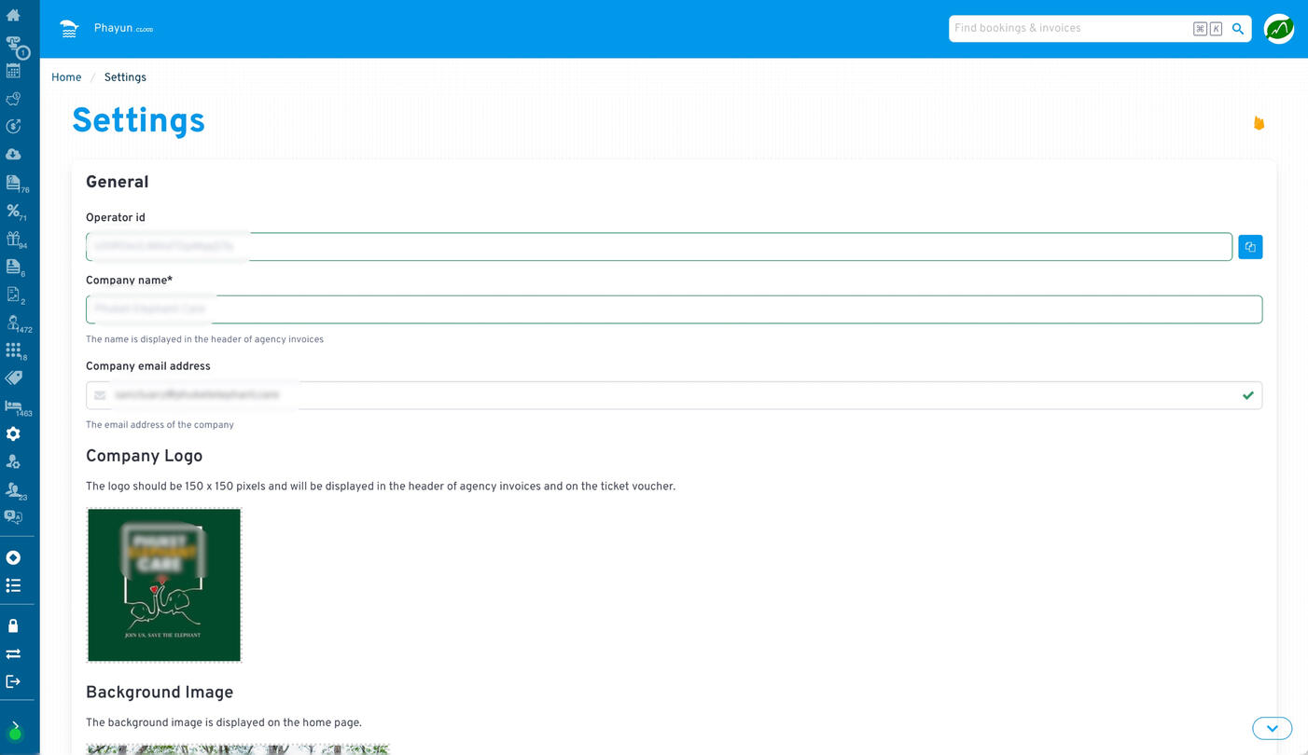Click the logout icon in the sidebar
1308x755 pixels.
click(13, 681)
